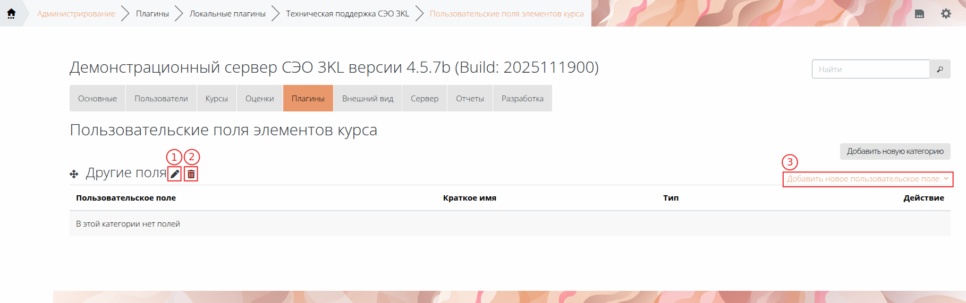Open the Внешний вид tab
The width and height of the screenshot is (966, 303).
pyautogui.click(x=367, y=99)
